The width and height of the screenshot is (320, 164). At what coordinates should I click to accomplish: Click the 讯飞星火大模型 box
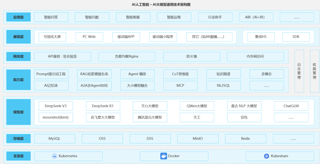pyautogui.click(x=103, y=117)
